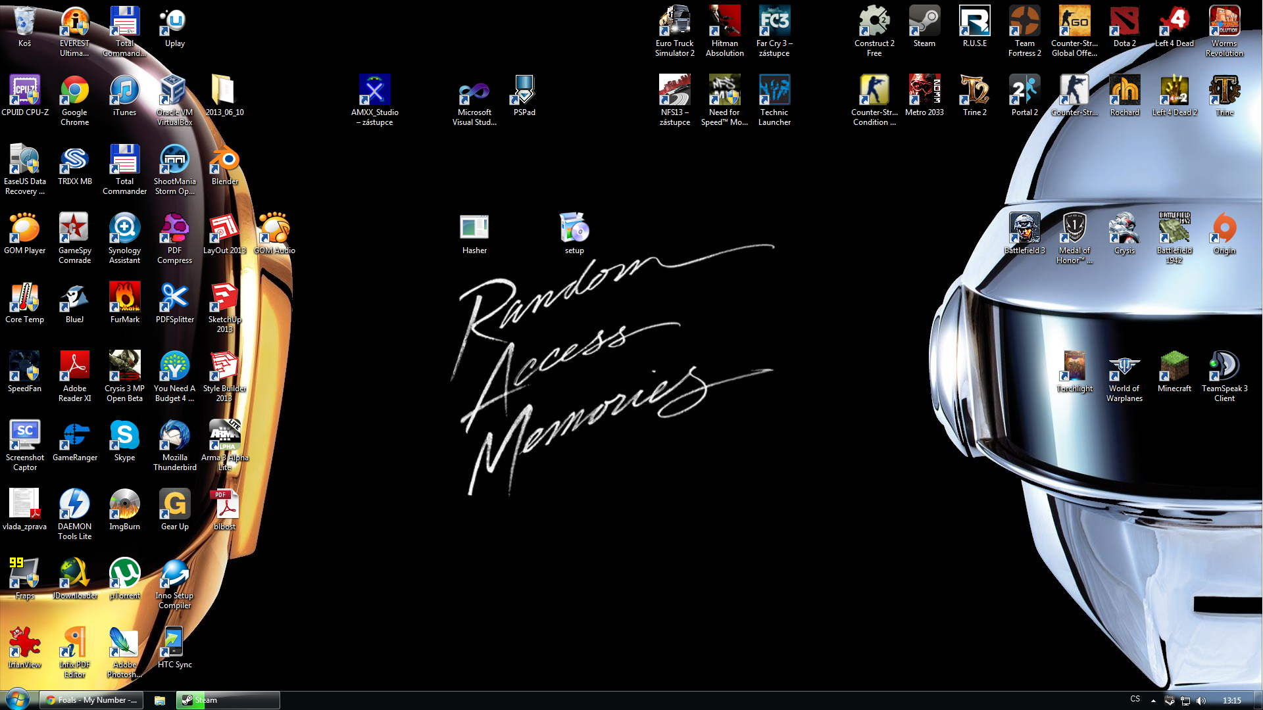Launch Trine 2 shortcut
This screenshot has height=710, width=1263.
pyautogui.click(x=974, y=96)
